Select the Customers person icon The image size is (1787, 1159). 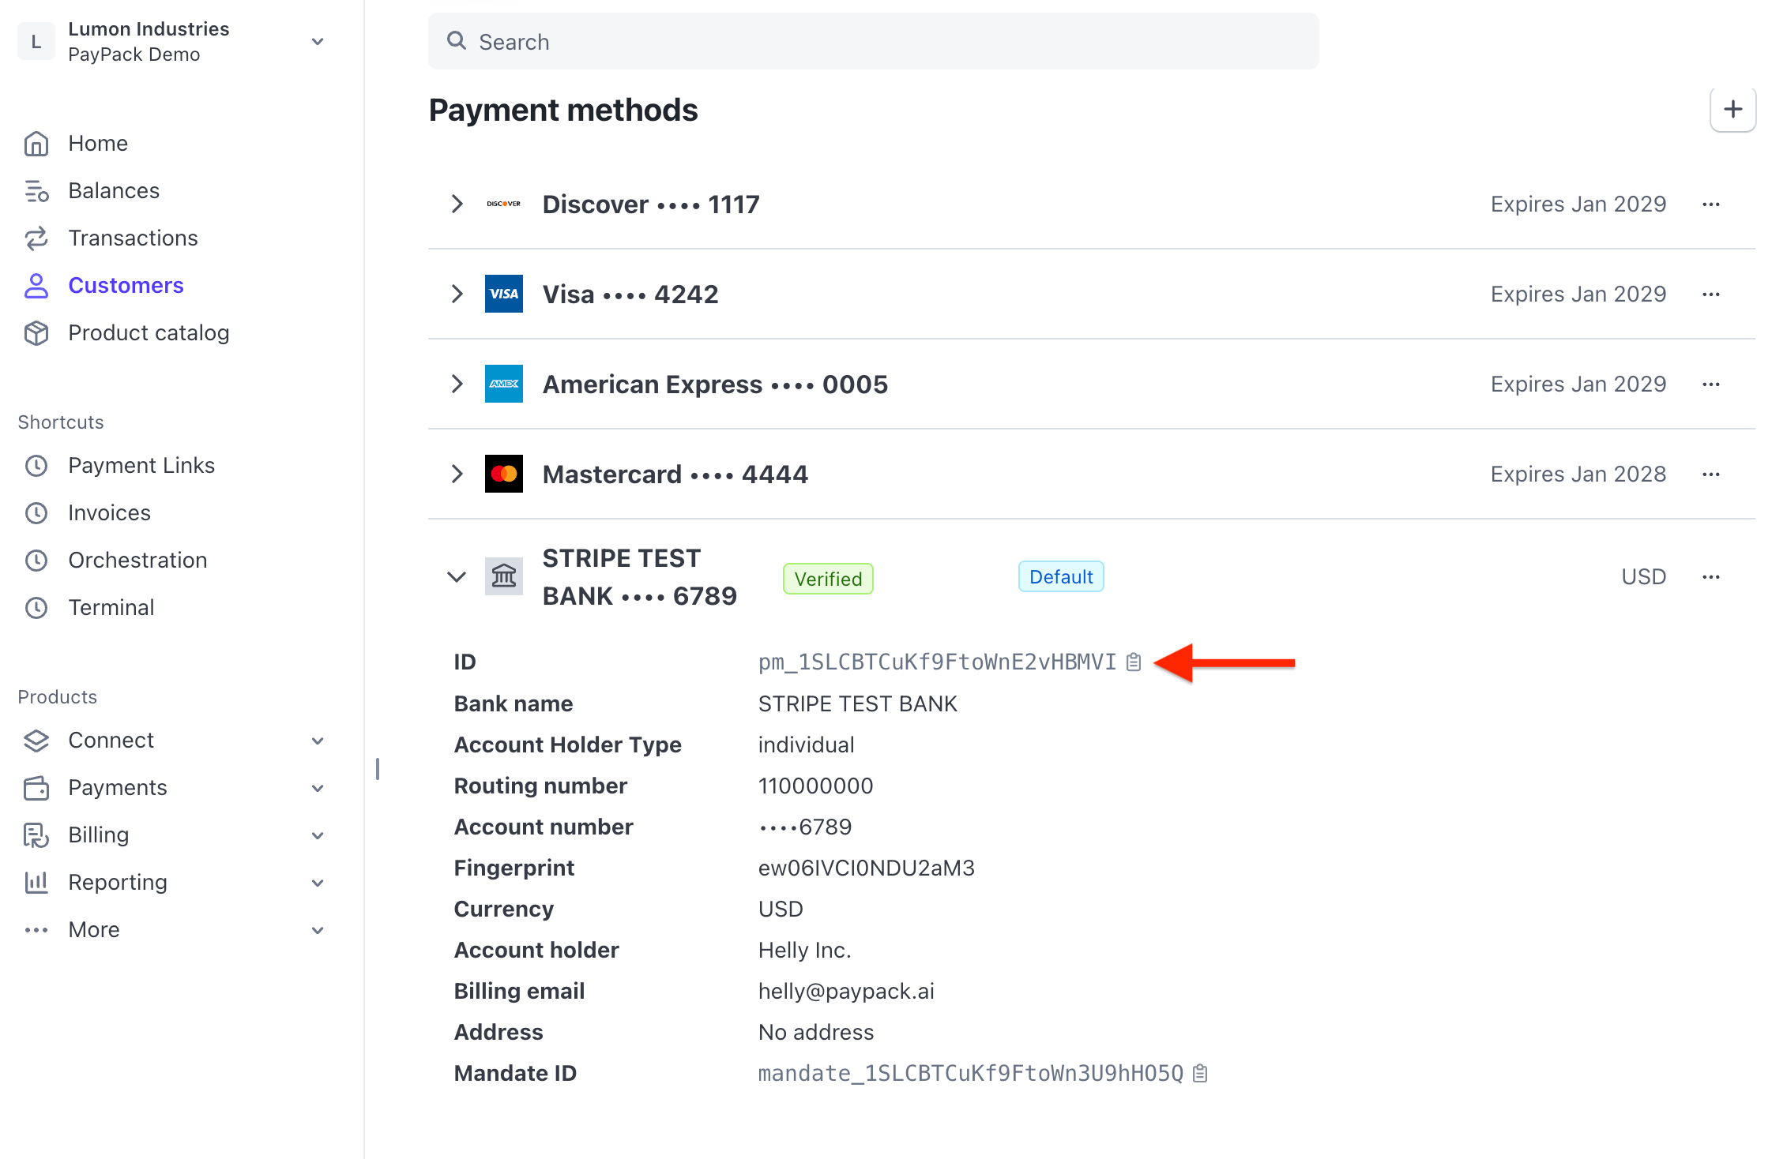point(36,285)
